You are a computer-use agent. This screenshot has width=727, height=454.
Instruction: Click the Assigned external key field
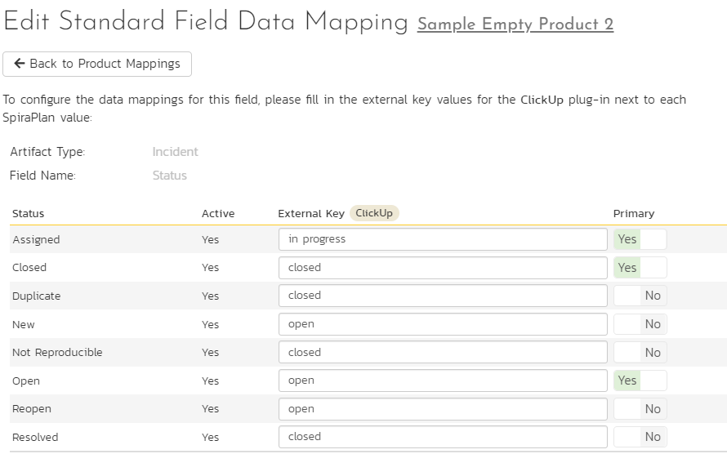click(443, 239)
